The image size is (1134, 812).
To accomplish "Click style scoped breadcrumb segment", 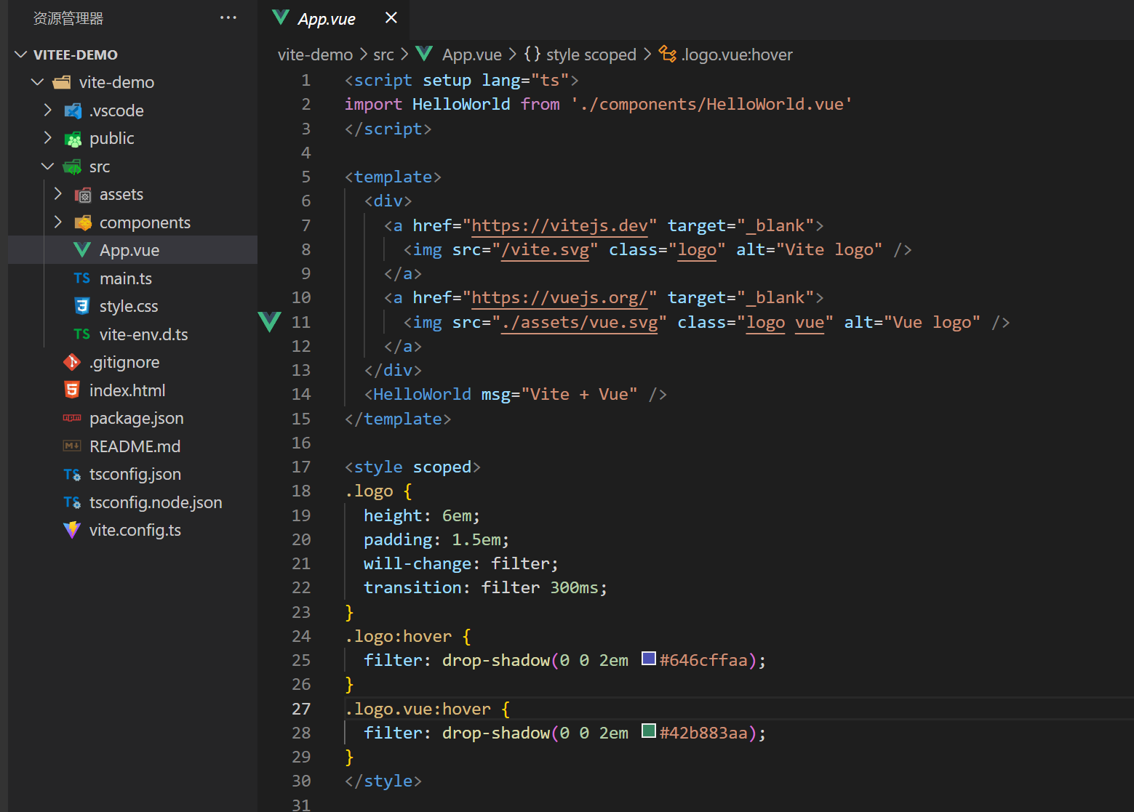I will tap(591, 55).
